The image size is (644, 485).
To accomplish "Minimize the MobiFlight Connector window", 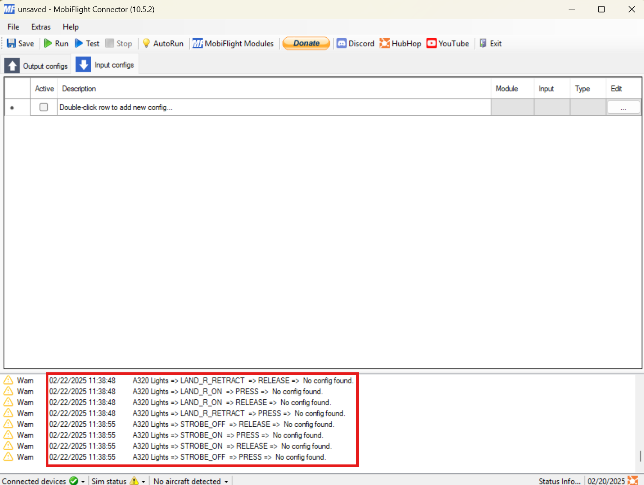I will pyautogui.click(x=572, y=9).
